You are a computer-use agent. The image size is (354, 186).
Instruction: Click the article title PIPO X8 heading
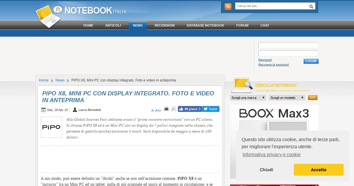pyautogui.click(x=128, y=97)
